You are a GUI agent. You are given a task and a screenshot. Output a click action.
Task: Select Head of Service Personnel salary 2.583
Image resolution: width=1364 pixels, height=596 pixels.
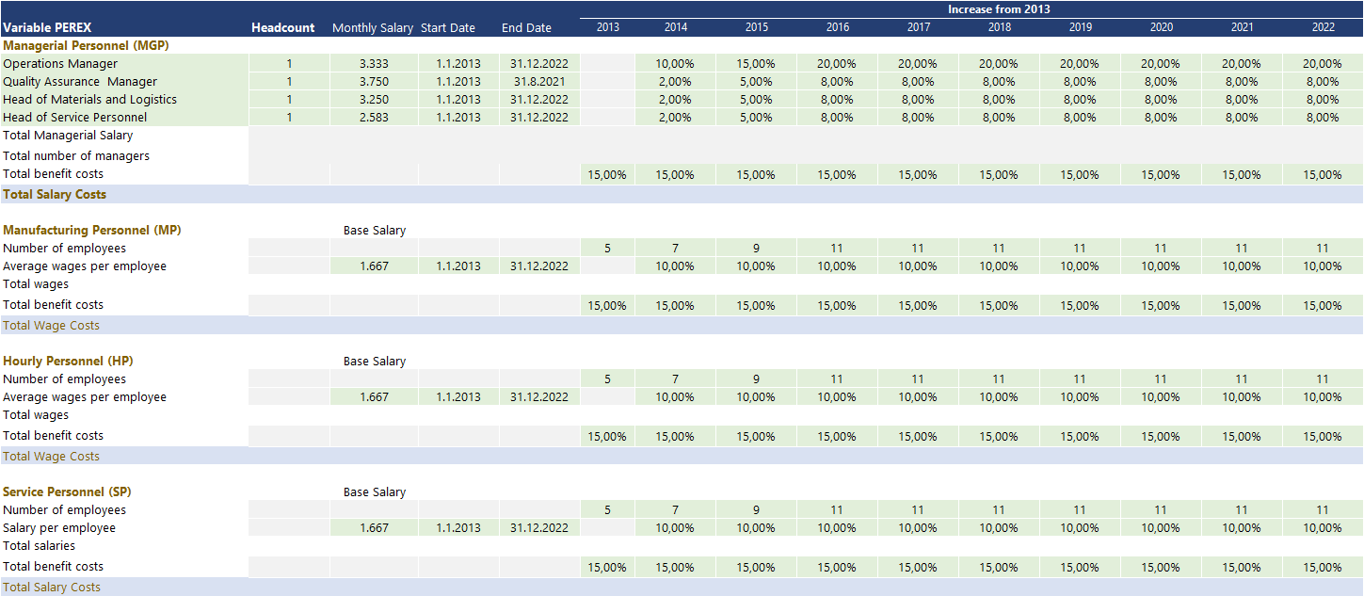pyautogui.click(x=374, y=118)
